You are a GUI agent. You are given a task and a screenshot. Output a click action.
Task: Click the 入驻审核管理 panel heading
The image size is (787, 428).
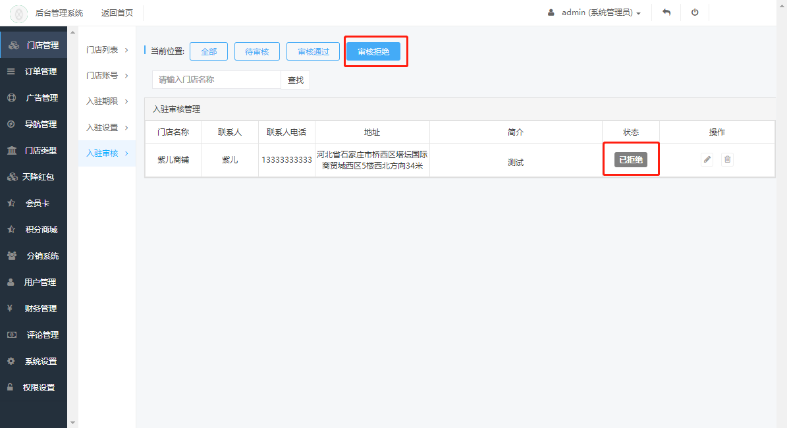(176, 109)
